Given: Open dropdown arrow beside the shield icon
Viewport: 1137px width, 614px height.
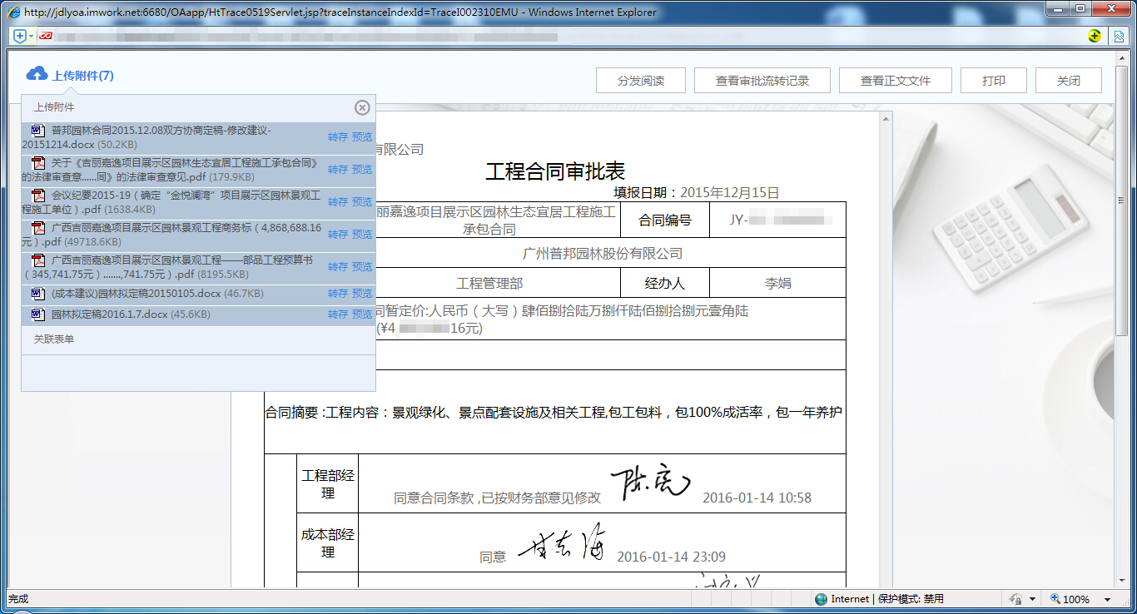Looking at the screenshot, I should click(32, 36).
